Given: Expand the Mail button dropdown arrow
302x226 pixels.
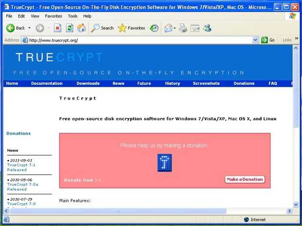Looking at the screenshot, I should [x=174, y=28].
